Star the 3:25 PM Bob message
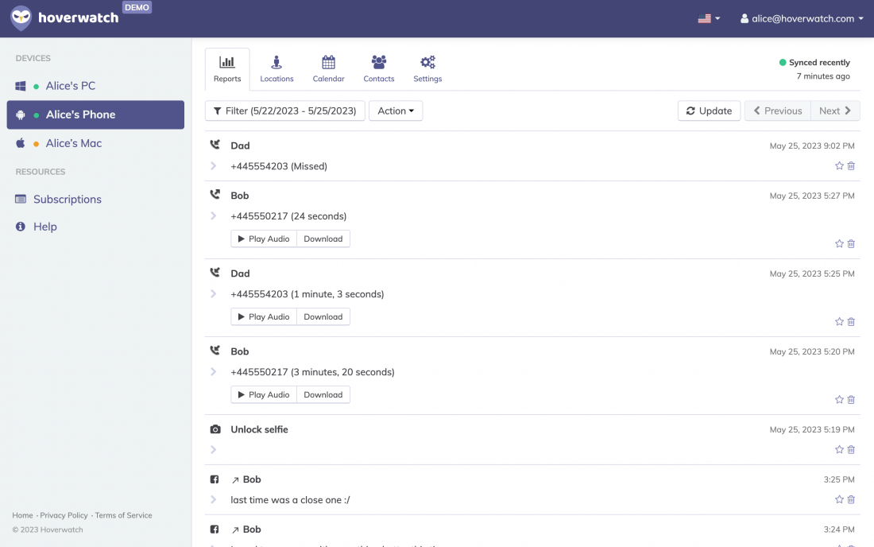Viewport: 874px width, 547px height. (839, 499)
